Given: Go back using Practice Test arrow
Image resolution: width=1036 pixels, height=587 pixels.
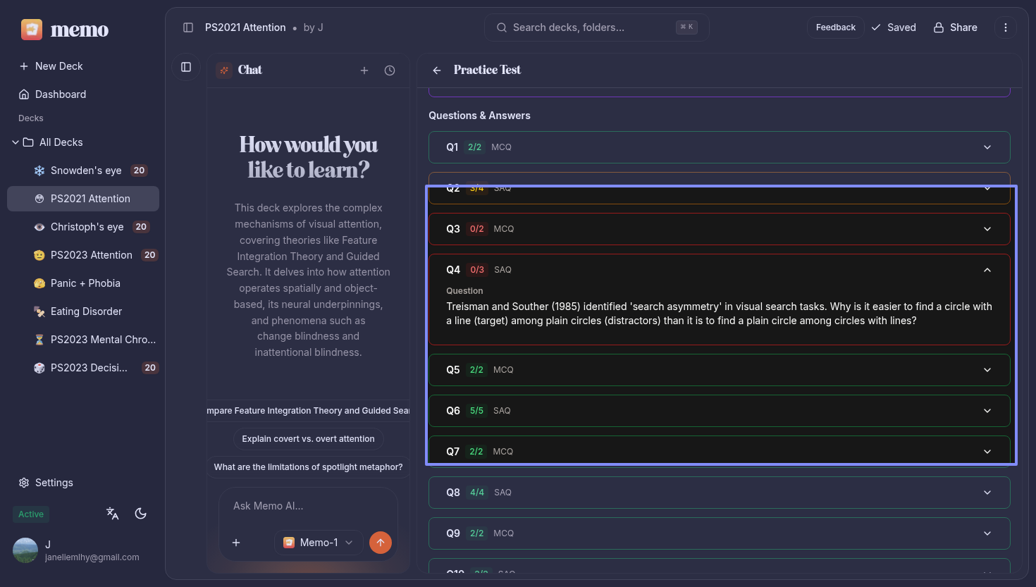Looking at the screenshot, I should pos(437,70).
